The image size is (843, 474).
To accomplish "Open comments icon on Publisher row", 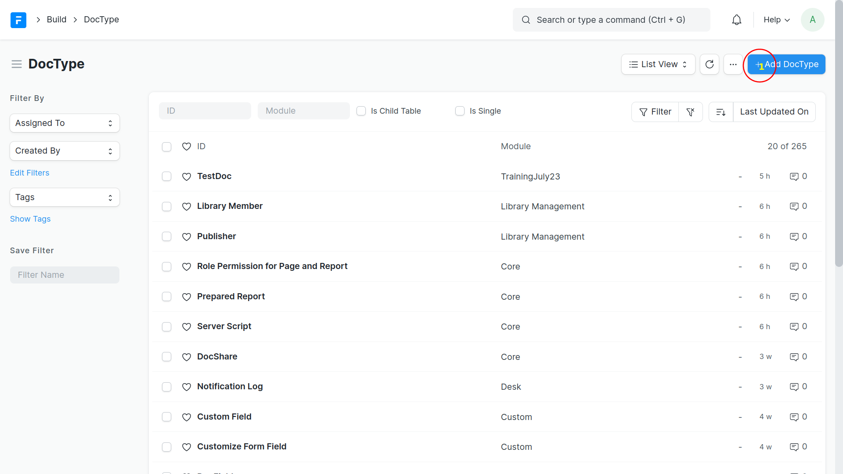I will (794, 237).
